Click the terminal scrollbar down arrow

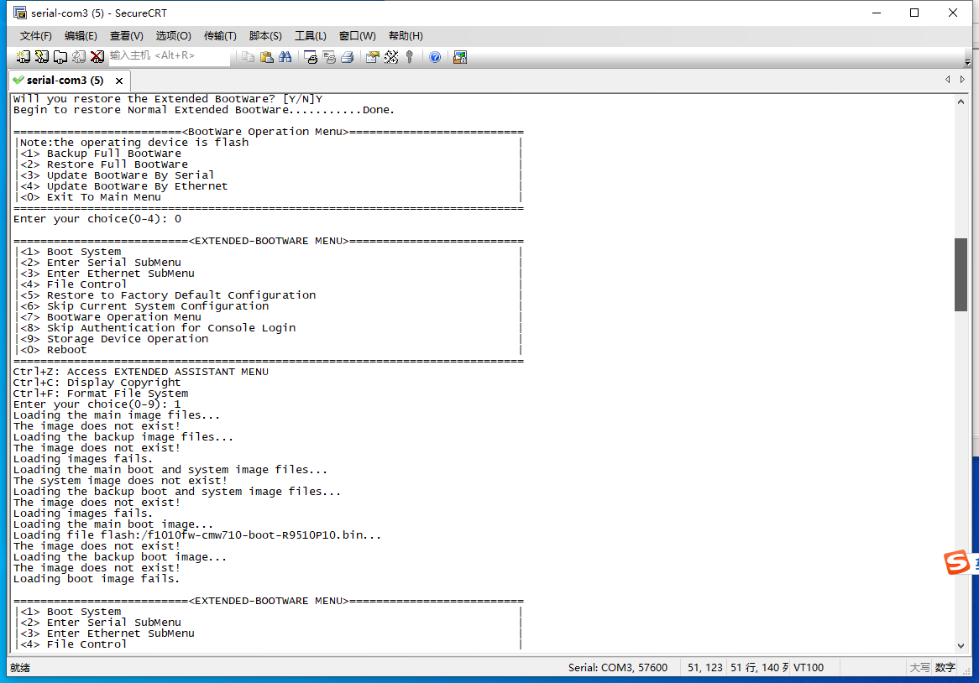coord(961,646)
